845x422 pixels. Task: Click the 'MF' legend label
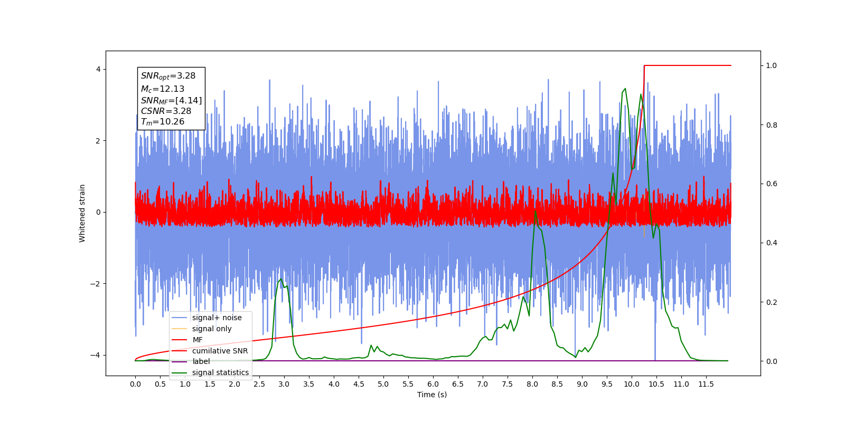pyautogui.click(x=198, y=340)
